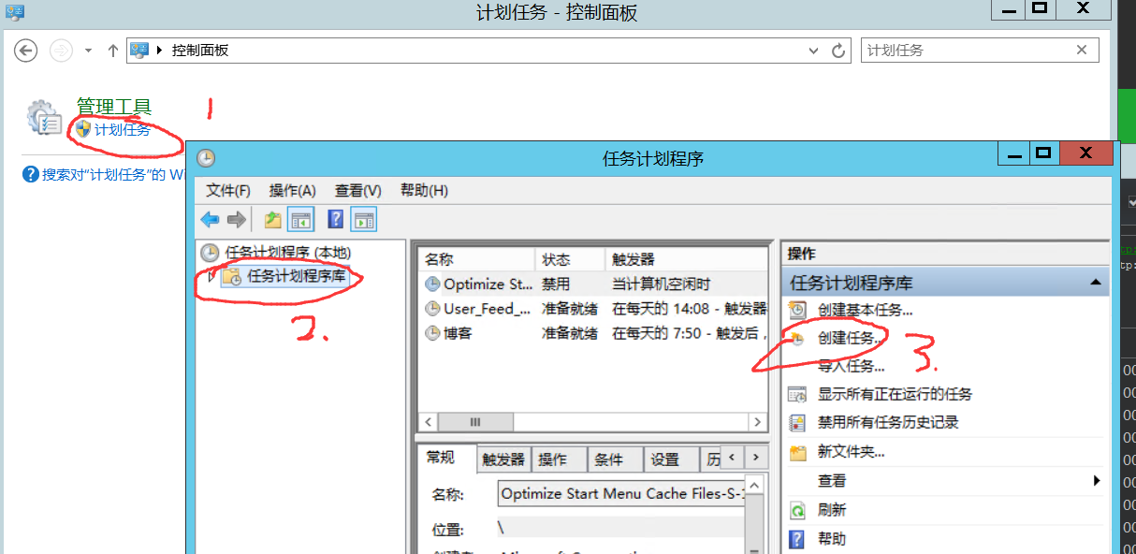Click the clock icon of Optimize St... task
This screenshot has width=1136, height=554.
coord(432,284)
